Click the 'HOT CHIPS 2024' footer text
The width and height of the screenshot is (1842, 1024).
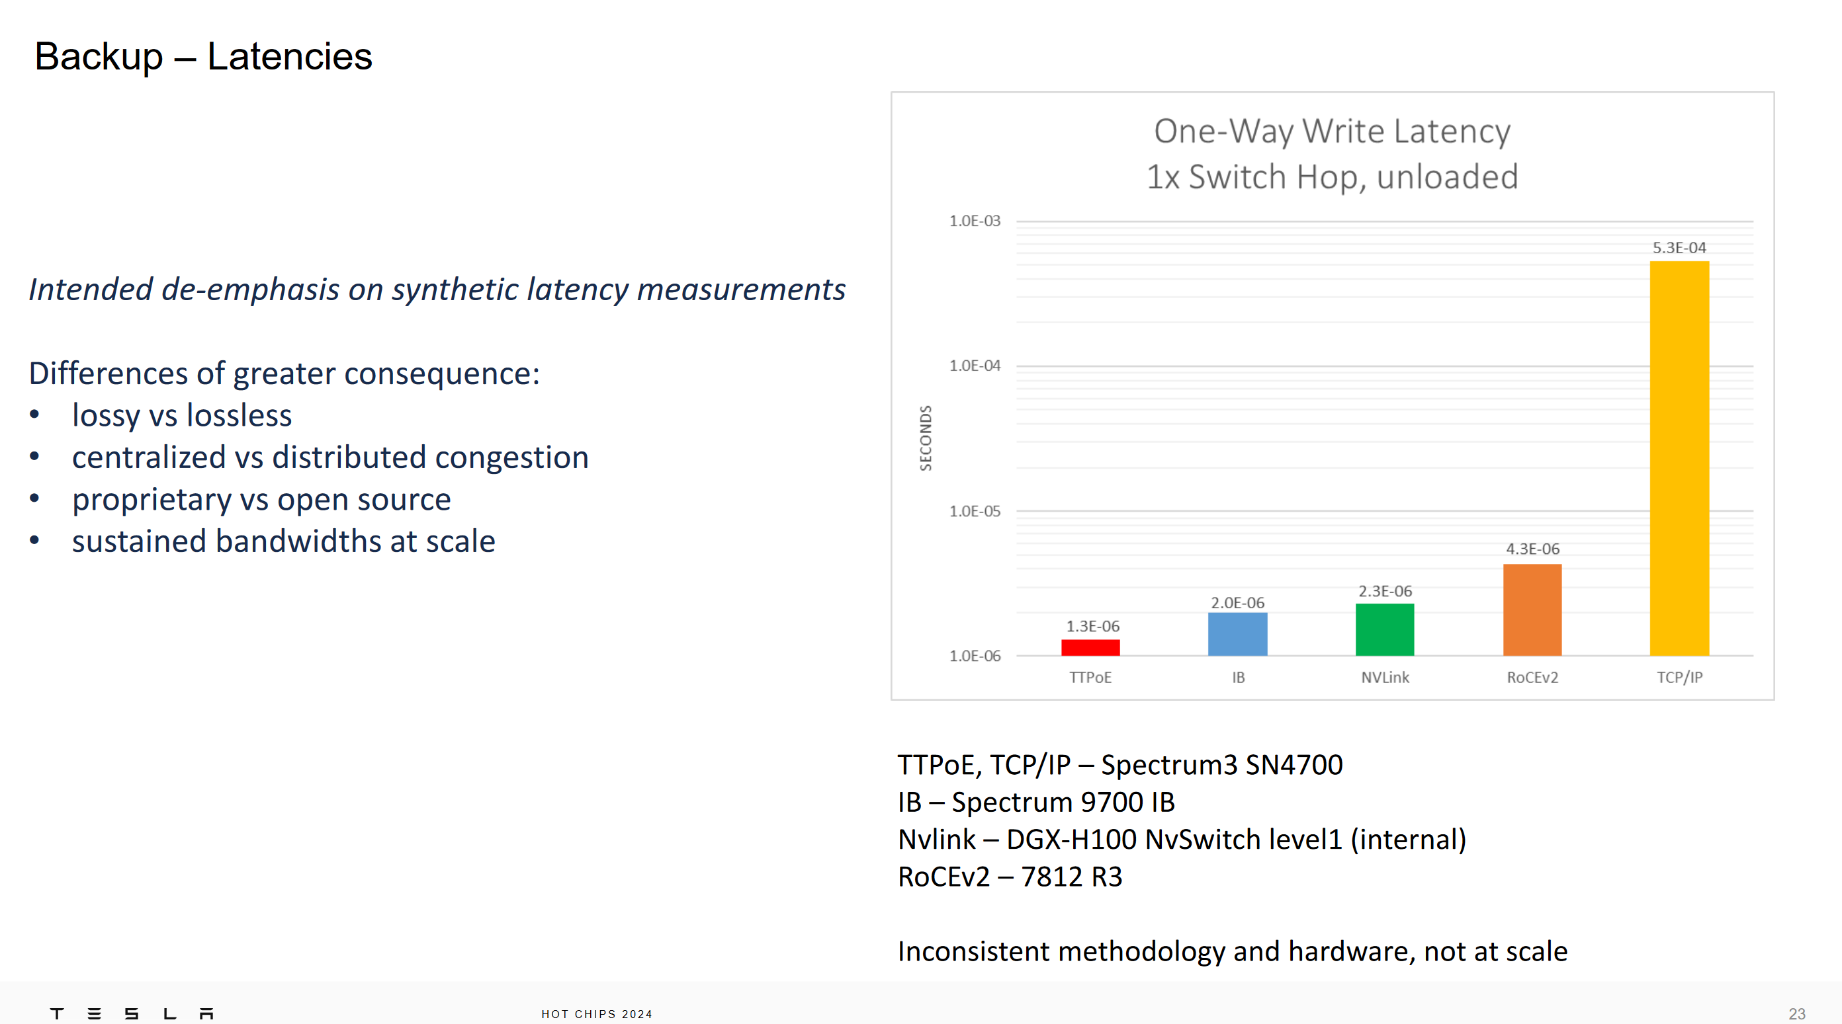597,1014
